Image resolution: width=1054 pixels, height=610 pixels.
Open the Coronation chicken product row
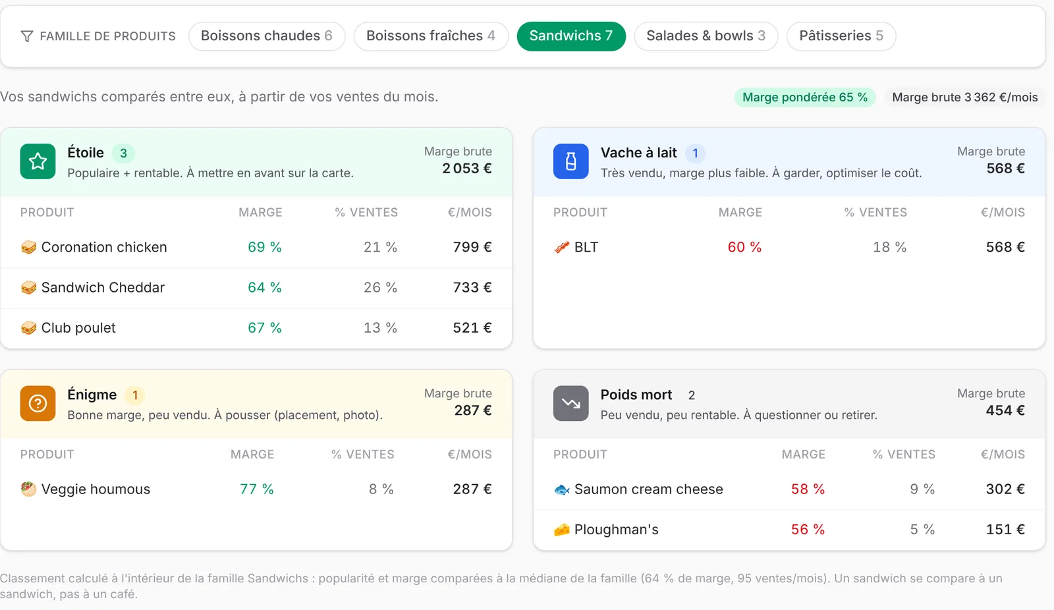(x=256, y=248)
